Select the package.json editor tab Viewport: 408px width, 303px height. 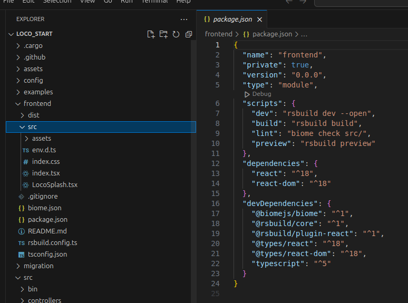232,19
